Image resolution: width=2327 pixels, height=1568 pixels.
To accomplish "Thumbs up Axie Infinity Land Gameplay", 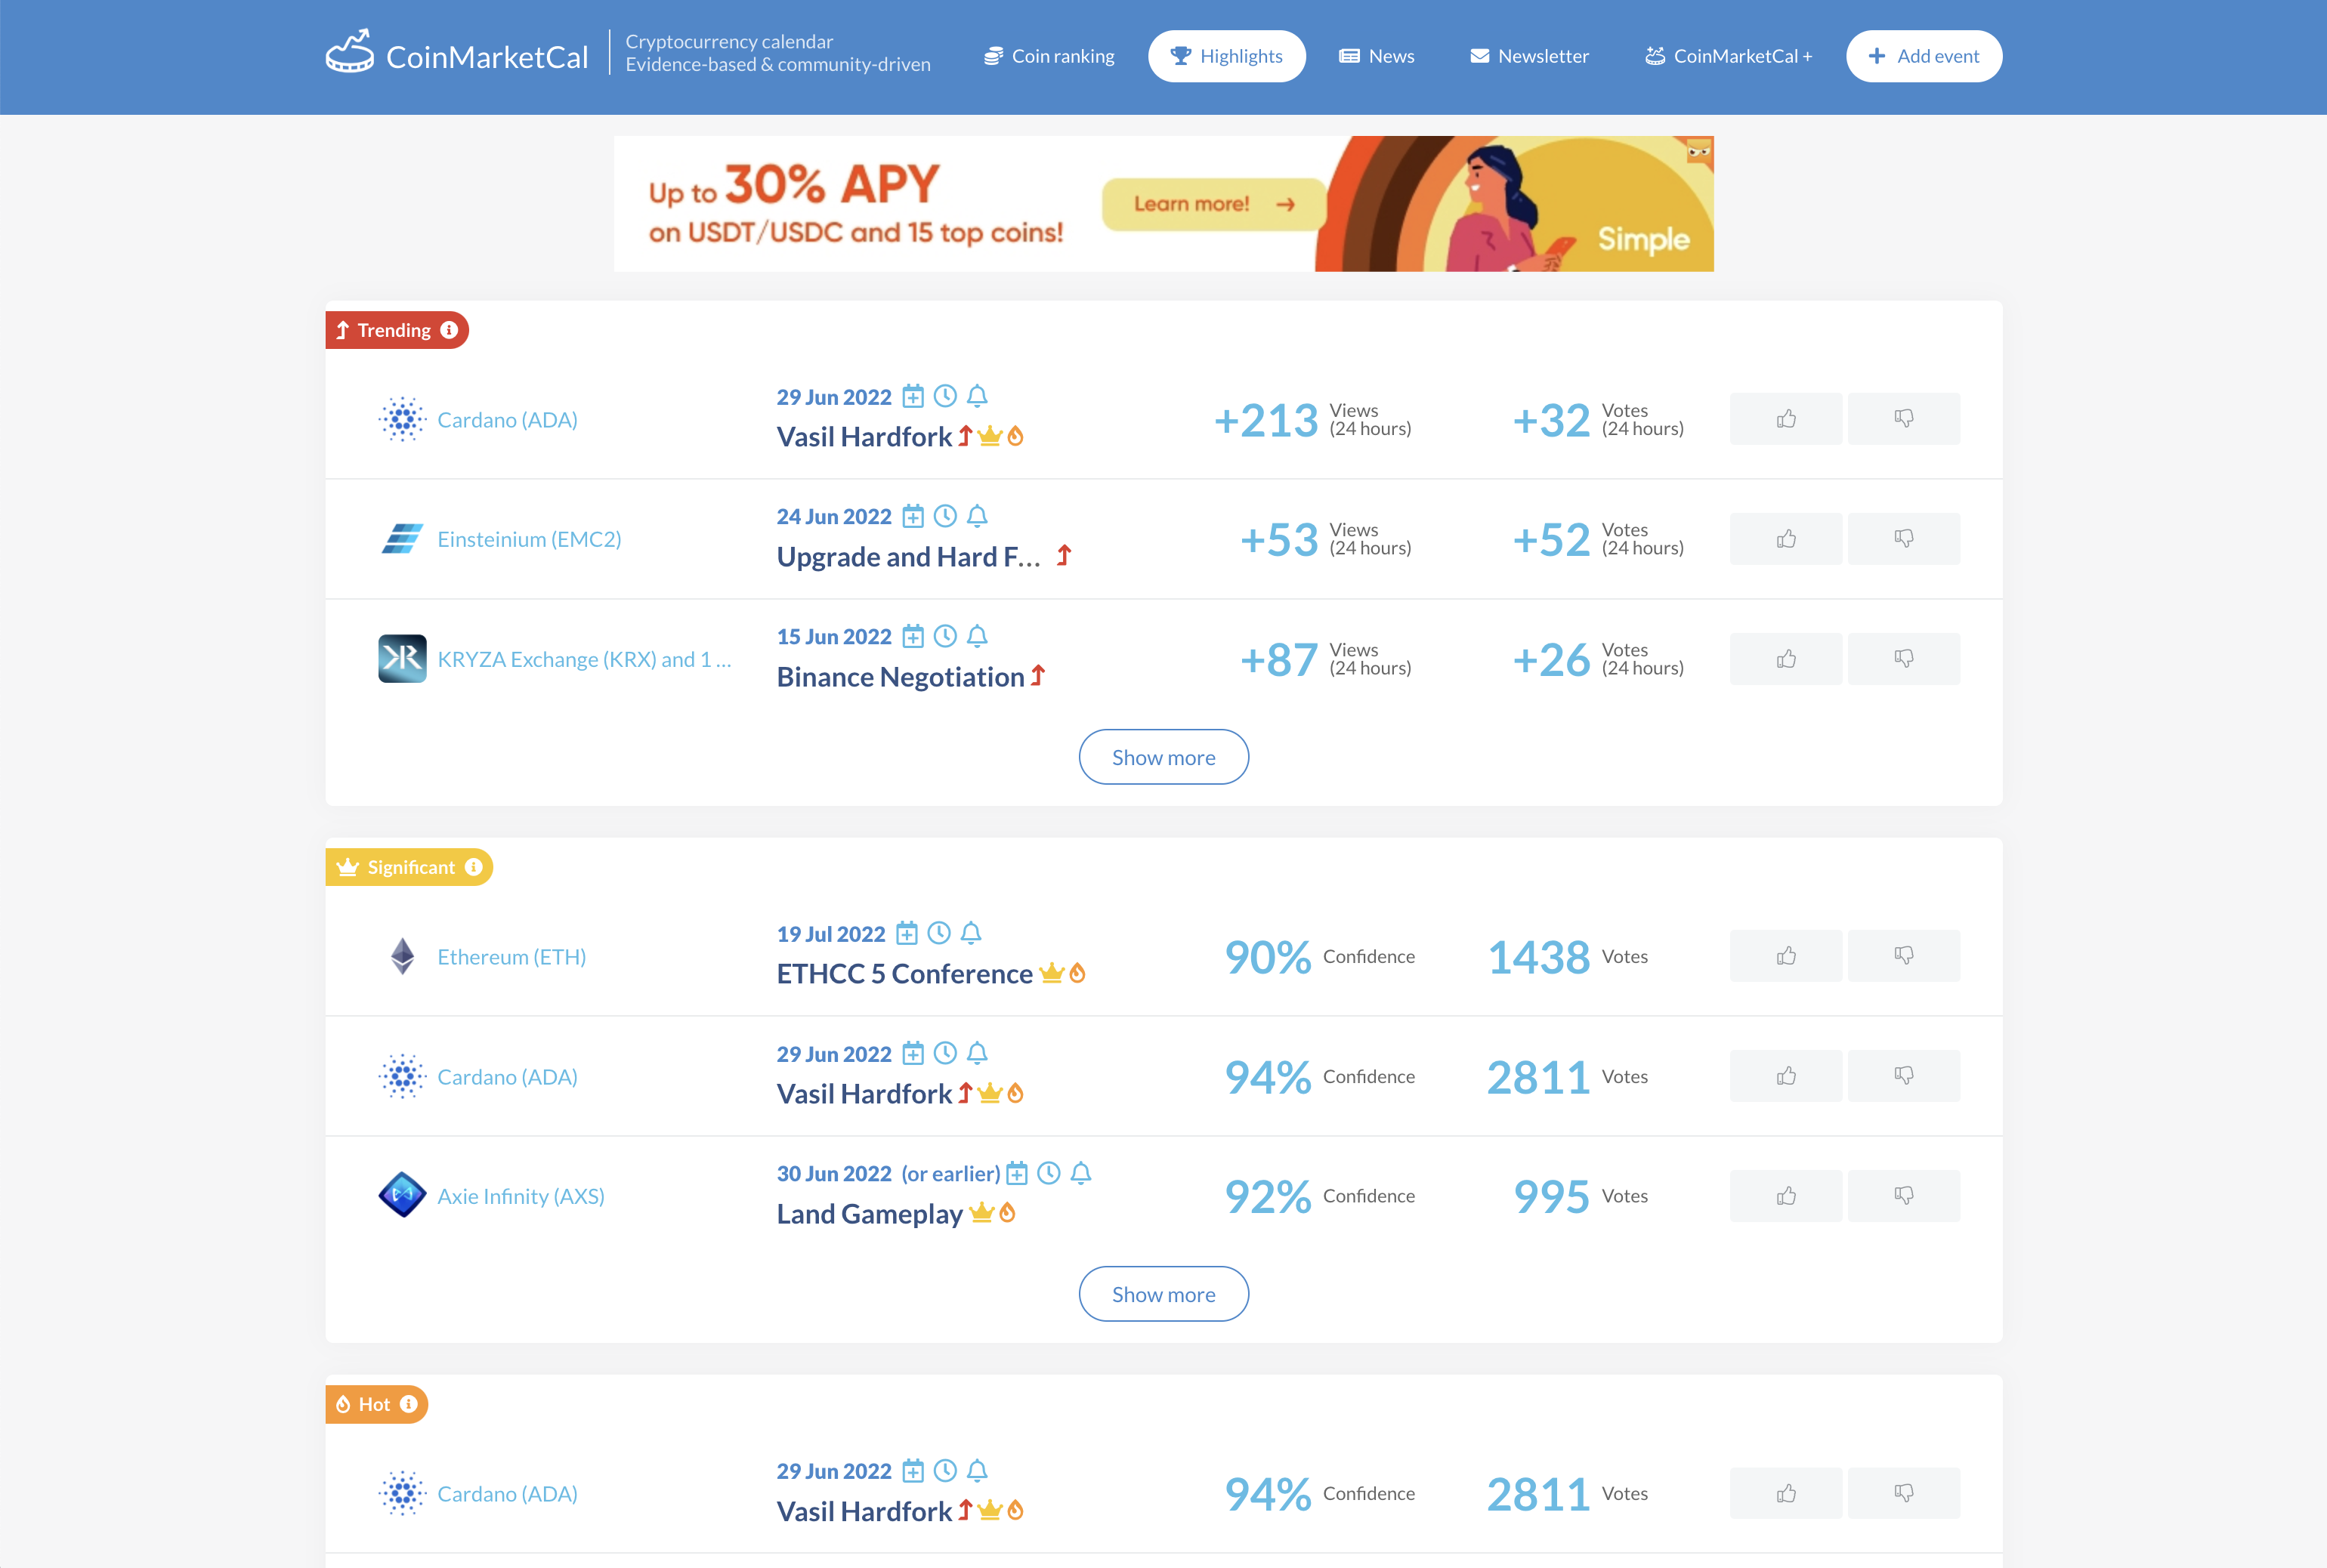I will tap(1786, 1196).
